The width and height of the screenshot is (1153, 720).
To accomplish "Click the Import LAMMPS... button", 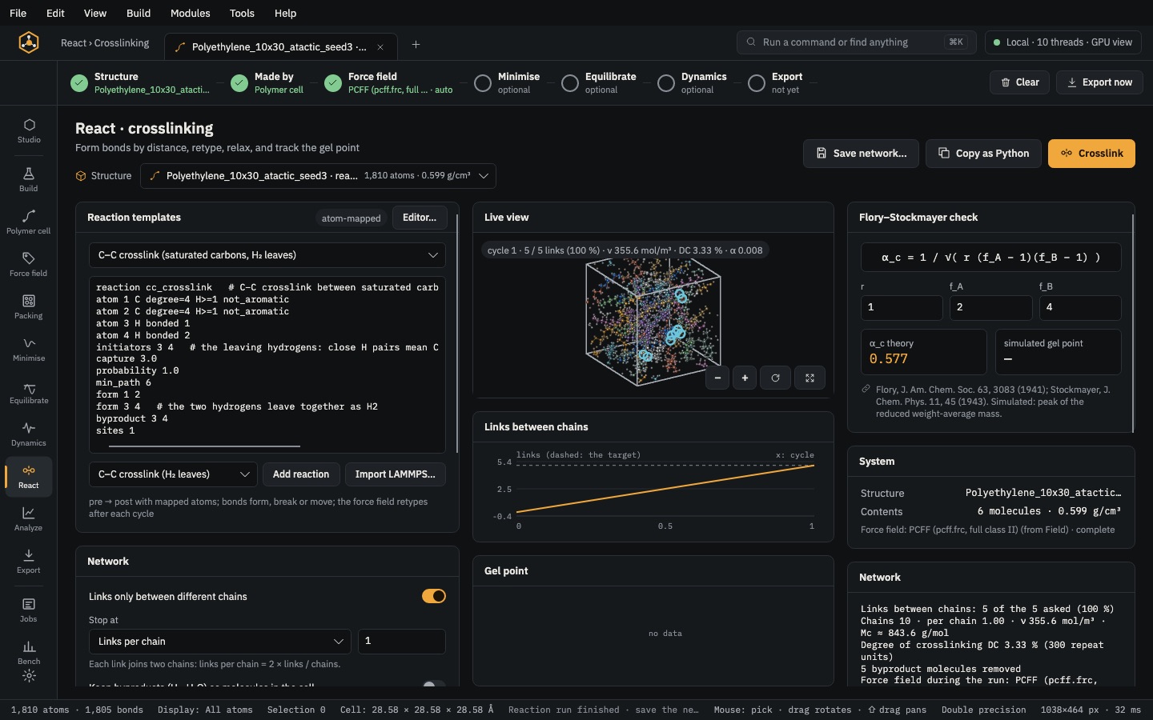I will pos(396,474).
